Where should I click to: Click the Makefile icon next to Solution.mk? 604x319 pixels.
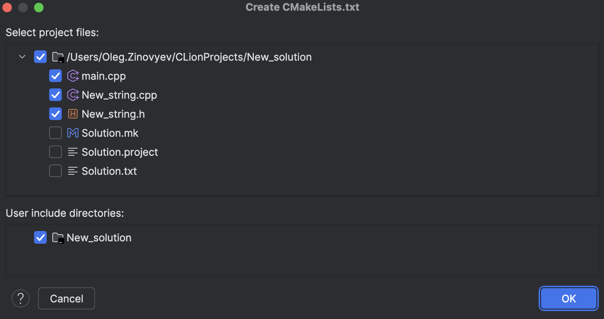point(73,133)
